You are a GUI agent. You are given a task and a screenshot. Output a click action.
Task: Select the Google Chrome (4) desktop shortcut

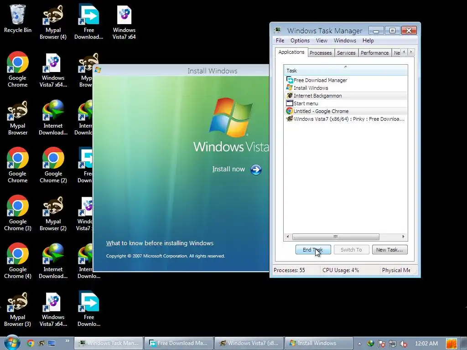[x=18, y=261]
